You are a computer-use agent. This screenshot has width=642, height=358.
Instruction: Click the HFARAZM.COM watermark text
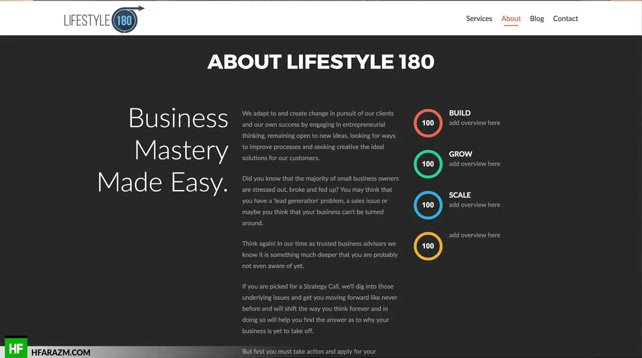61,353
